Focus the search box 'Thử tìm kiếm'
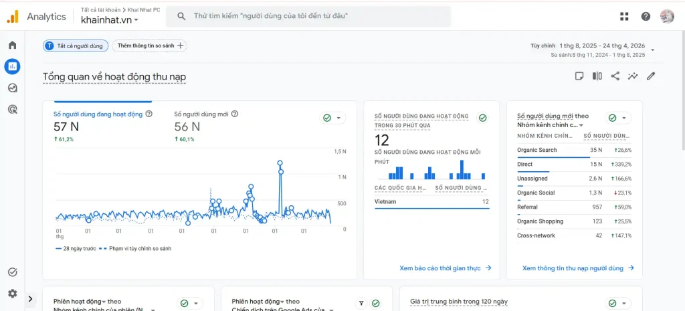 [308, 16]
